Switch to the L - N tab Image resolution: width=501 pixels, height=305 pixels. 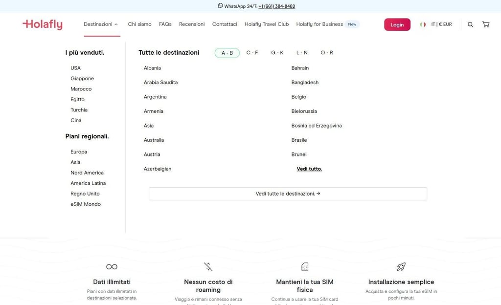pos(302,53)
